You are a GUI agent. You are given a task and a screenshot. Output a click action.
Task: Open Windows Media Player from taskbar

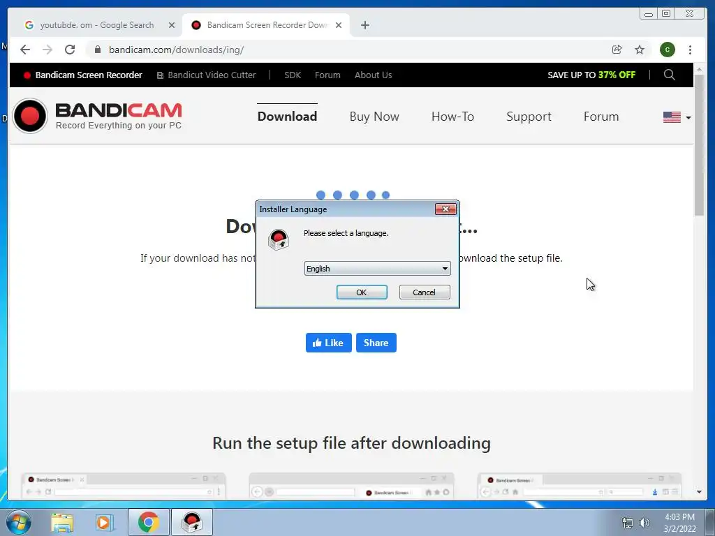[103, 522]
